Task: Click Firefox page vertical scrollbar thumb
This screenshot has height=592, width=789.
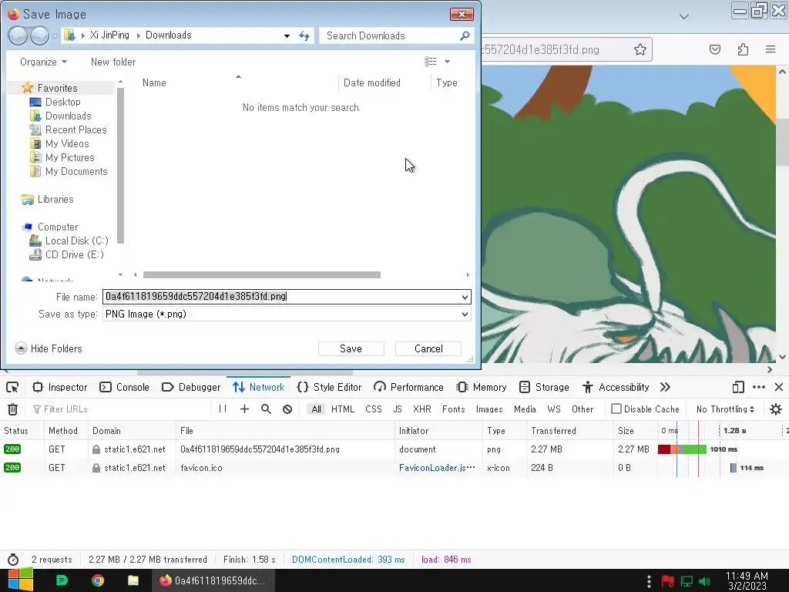Action: (782, 142)
